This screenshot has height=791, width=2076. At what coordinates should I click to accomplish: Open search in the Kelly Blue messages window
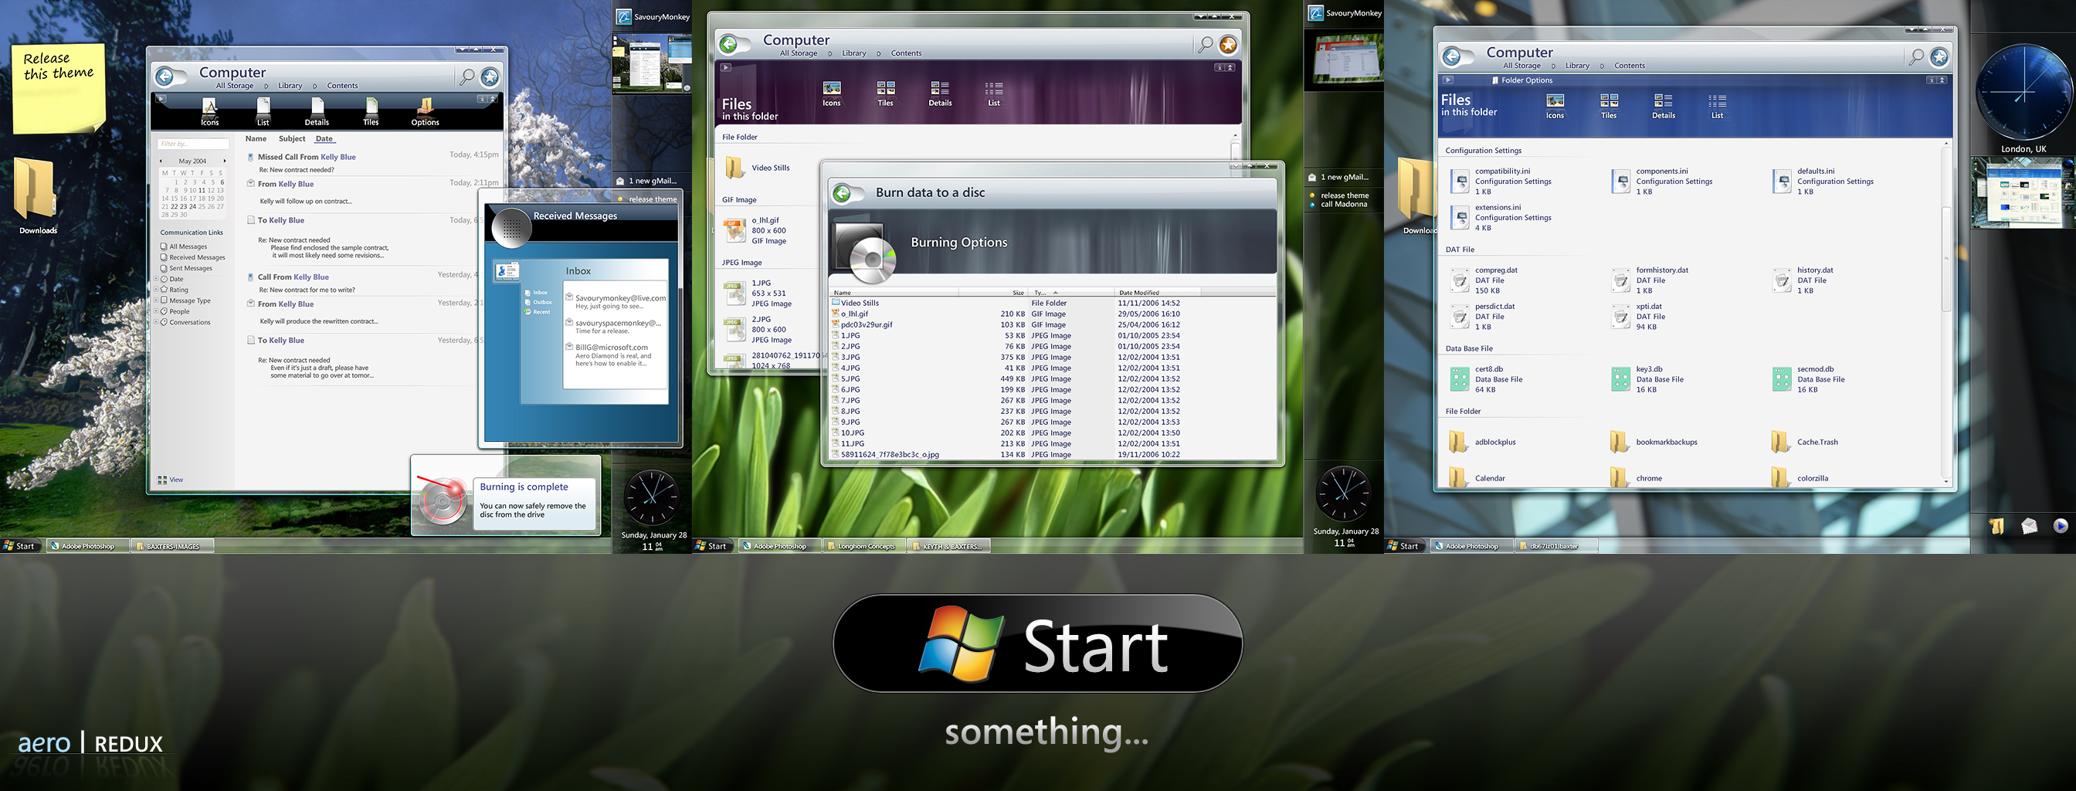466,76
